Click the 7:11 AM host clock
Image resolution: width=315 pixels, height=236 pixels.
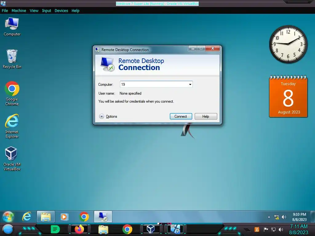click(x=299, y=229)
